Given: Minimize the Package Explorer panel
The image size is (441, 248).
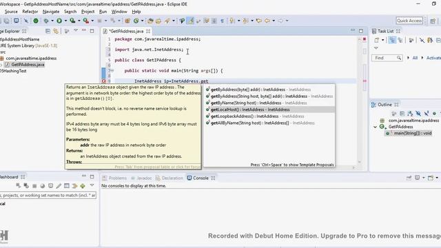Looking at the screenshot, I should pos(84,30).
